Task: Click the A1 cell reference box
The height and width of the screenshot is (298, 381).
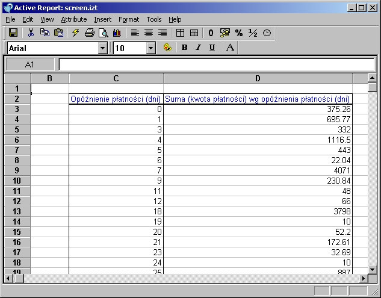Action: (x=29, y=64)
